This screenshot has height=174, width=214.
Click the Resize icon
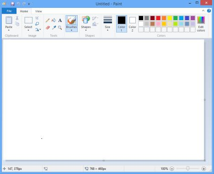pyautogui.click(x=37, y=24)
